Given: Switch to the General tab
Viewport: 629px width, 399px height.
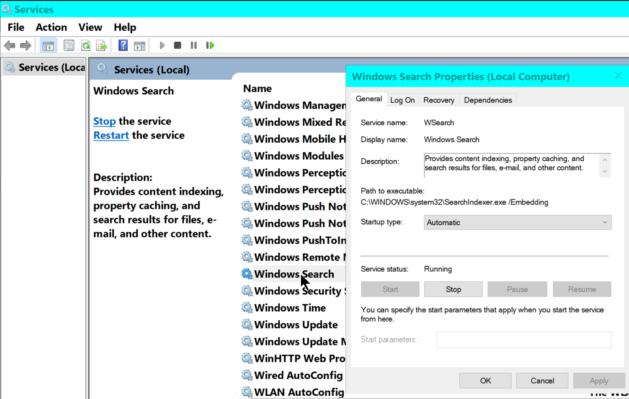Looking at the screenshot, I should point(369,99).
